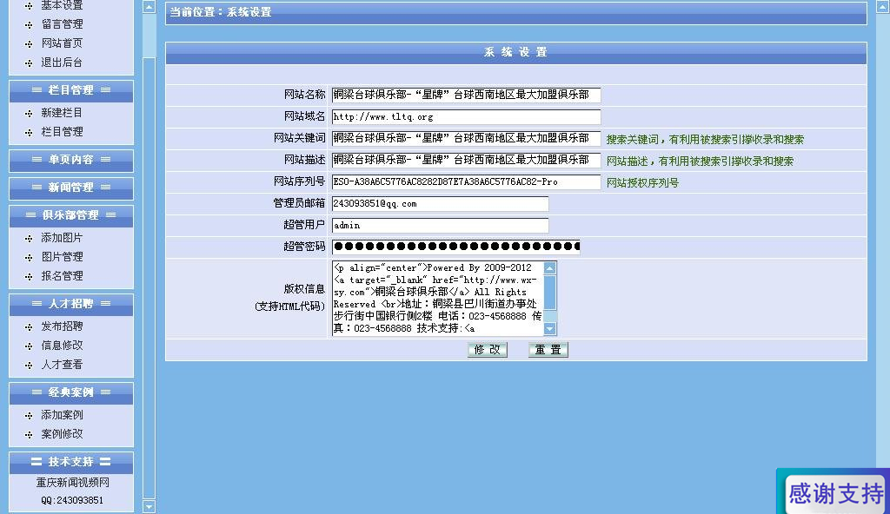
Task: Open 案例修改 sidebar link
Action: coord(62,434)
